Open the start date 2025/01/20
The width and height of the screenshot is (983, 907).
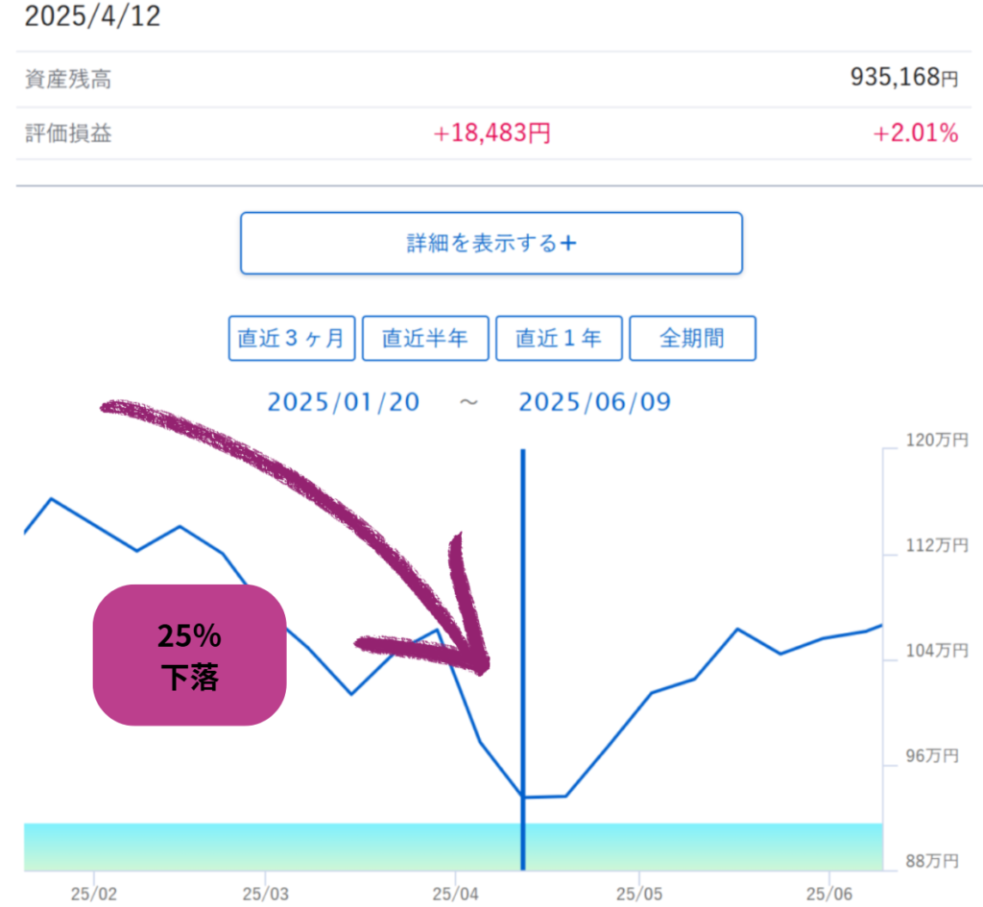coord(344,402)
